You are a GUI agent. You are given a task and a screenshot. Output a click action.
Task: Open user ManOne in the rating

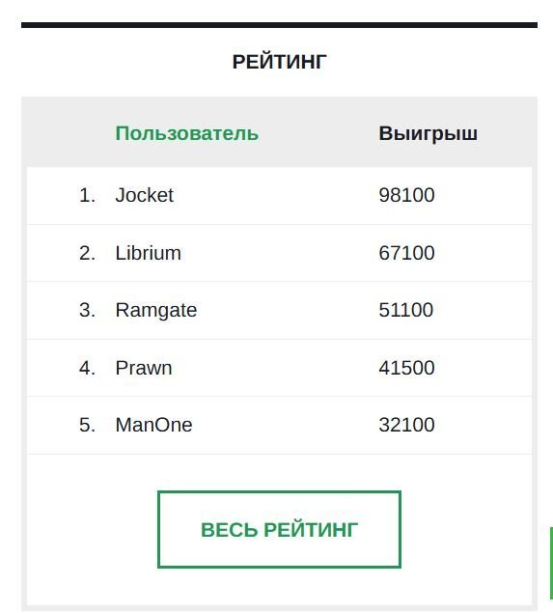pyautogui.click(x=153, y=425)
